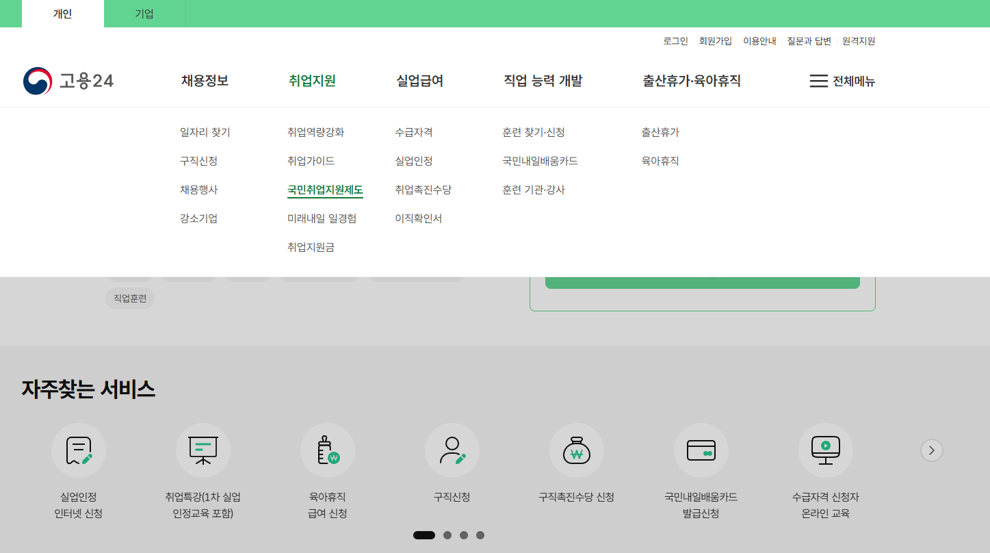The image size is (990, 553).
Task: Open the 회원가입 page
Action: click(715, 40)
